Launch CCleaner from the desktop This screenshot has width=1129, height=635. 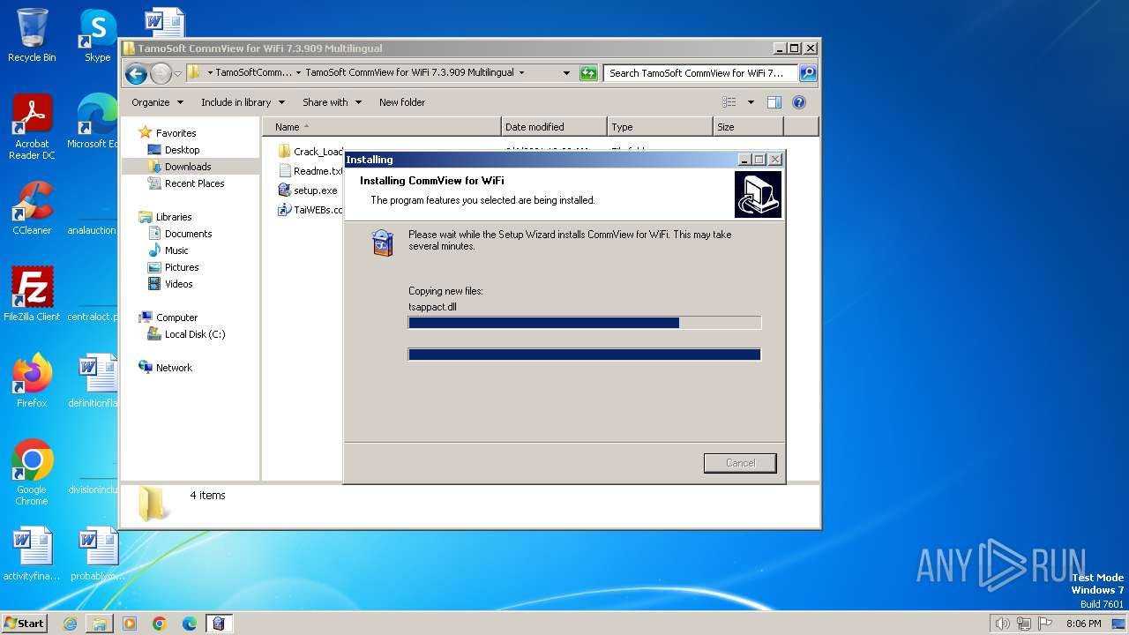point(32,208)
